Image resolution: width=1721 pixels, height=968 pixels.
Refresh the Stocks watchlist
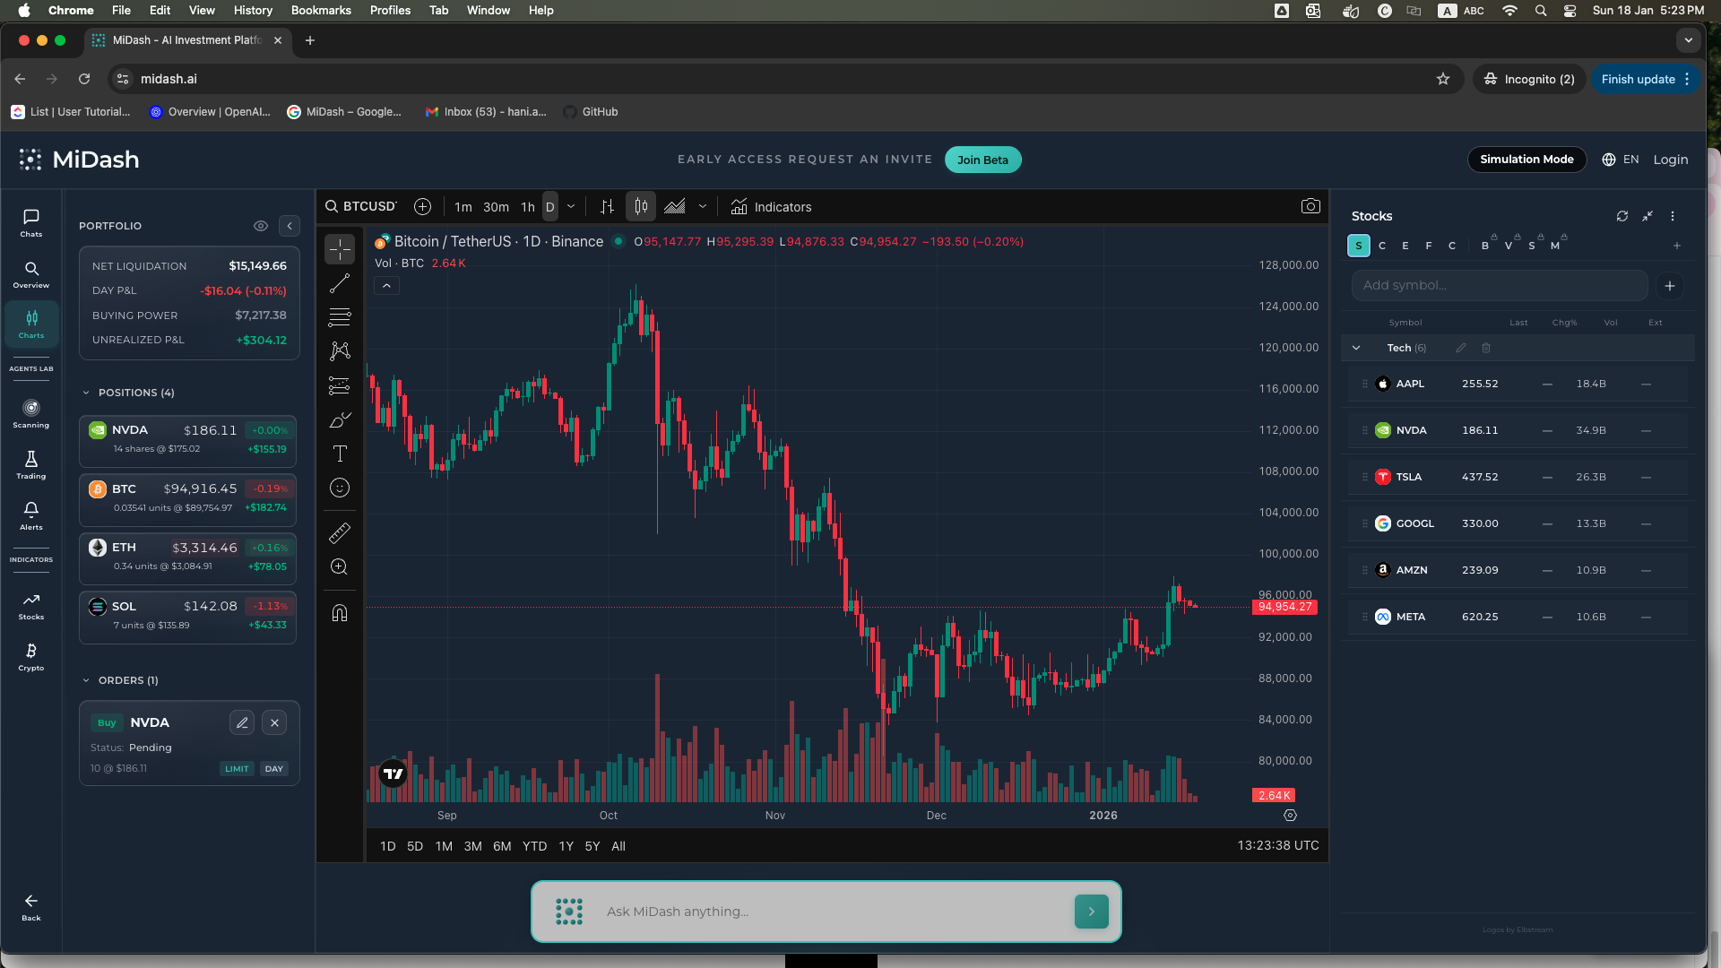1622,216
